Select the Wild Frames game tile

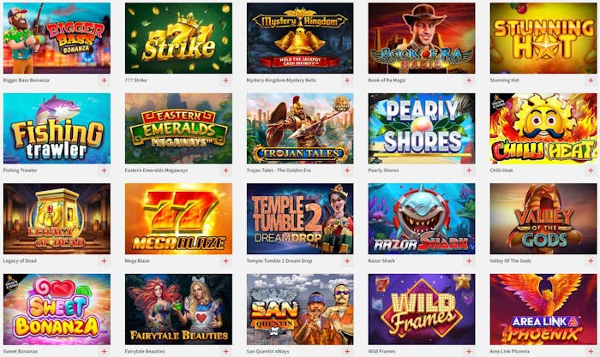422,309
